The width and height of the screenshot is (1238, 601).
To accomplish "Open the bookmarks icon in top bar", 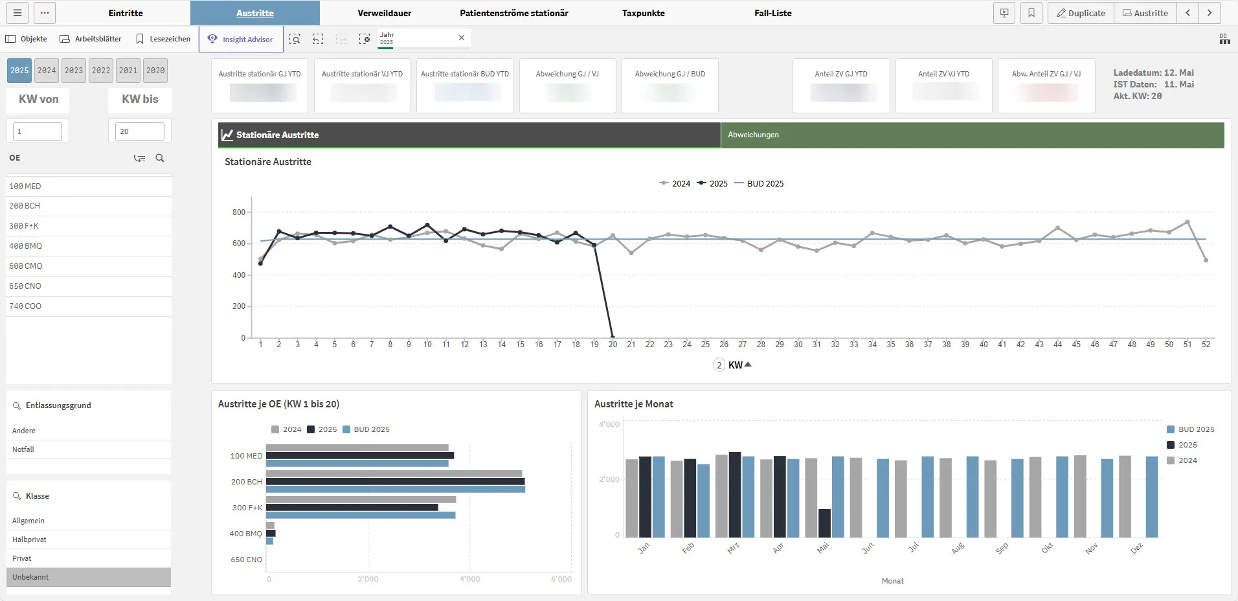I will coord(1031,13).
